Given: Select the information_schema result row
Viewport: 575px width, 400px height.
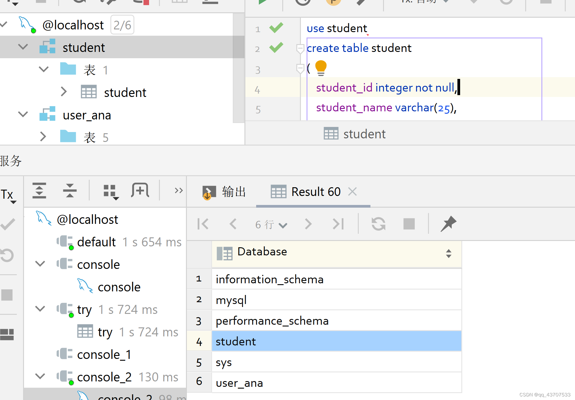Looking at the screenshot, I should click(x=337, y=279).
